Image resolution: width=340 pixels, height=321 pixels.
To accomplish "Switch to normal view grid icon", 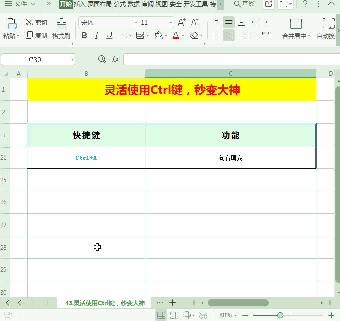I will click(x=161, y=315).
